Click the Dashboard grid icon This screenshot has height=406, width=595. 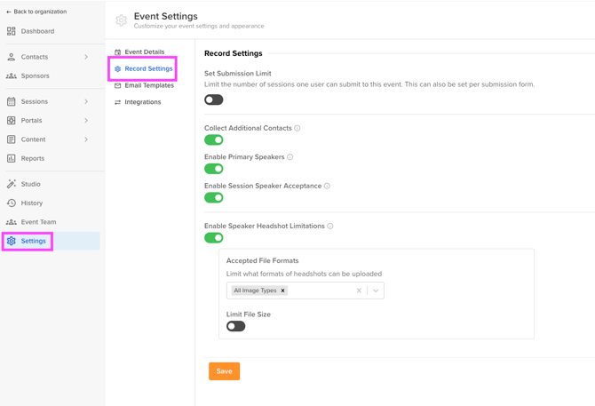(11, 31)
